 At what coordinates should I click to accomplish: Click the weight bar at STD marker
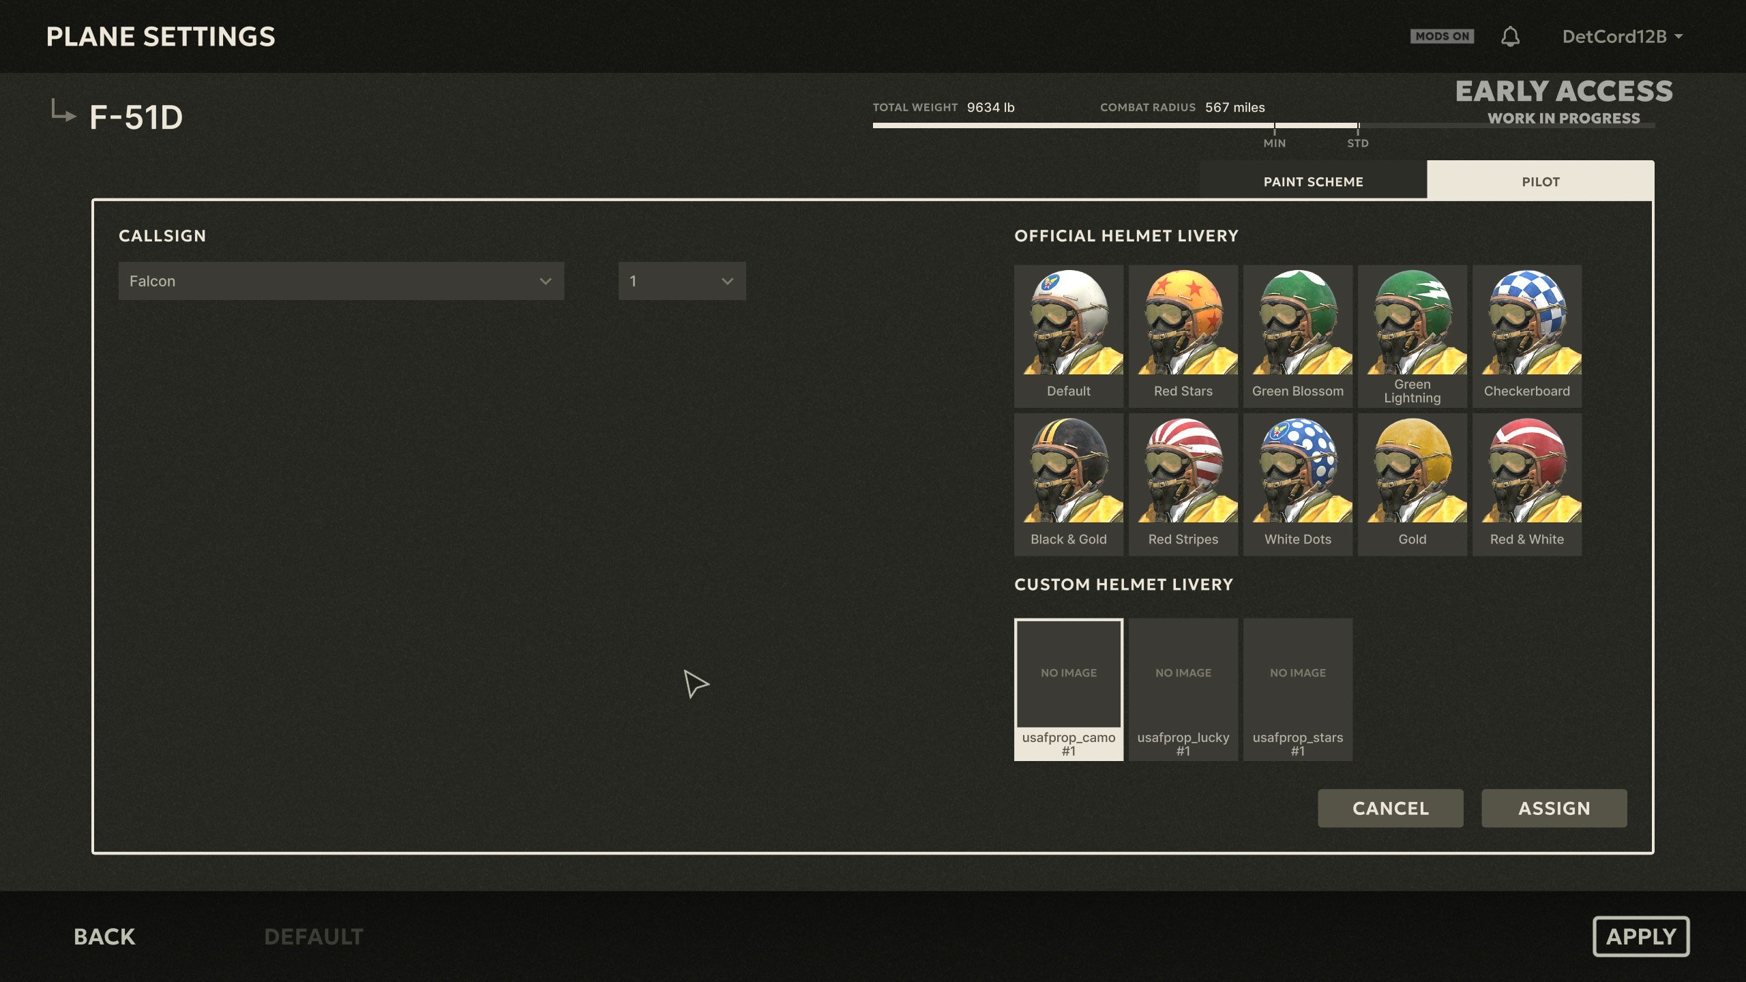tap(1358, 125)
